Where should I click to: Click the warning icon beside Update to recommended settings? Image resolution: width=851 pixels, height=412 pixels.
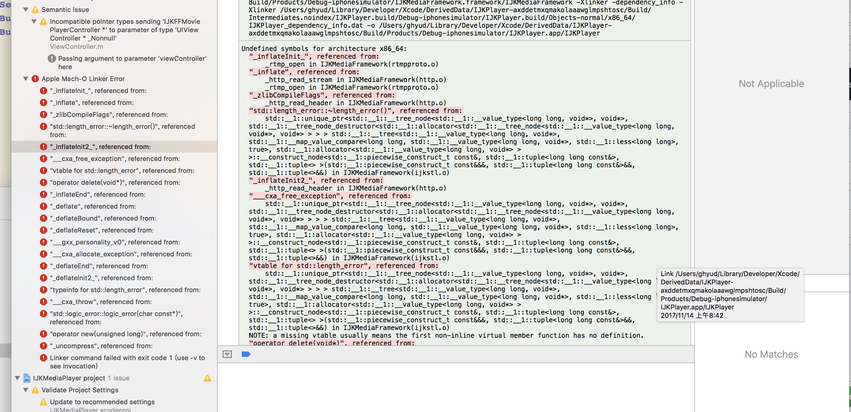coord(43,402)
